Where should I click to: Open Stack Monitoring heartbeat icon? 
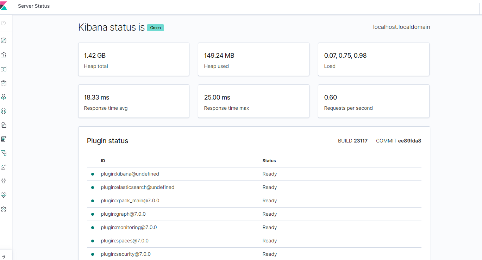4,195
